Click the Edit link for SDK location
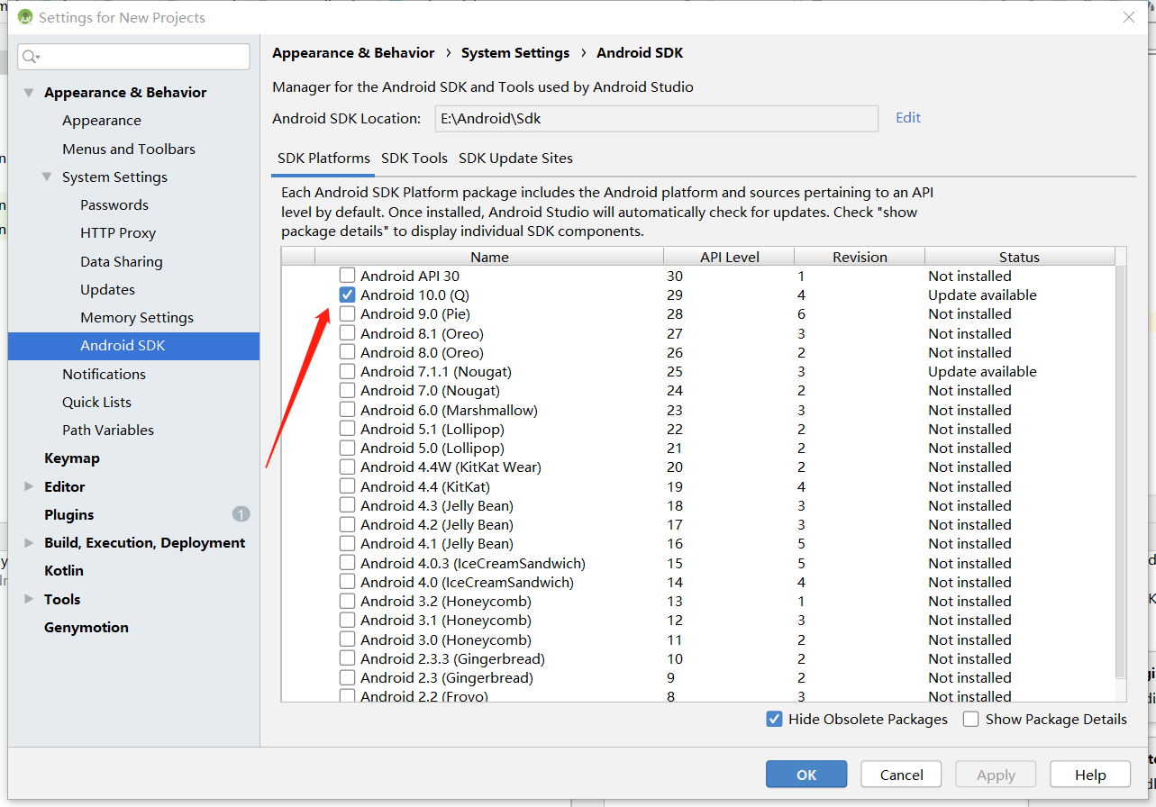This screenshot has width=1156, height=807. click(908, 117)
